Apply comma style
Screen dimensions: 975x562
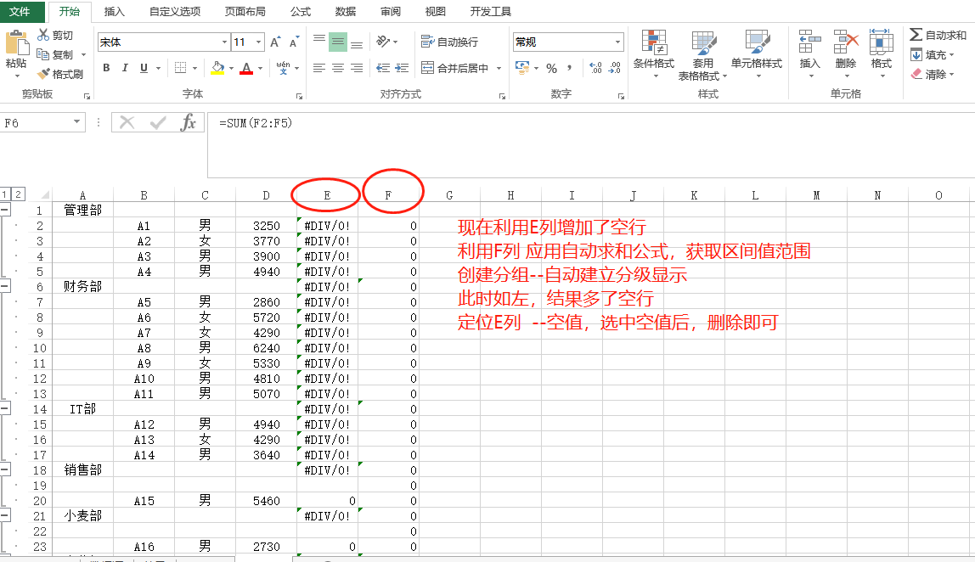click(x=570, y=68)
